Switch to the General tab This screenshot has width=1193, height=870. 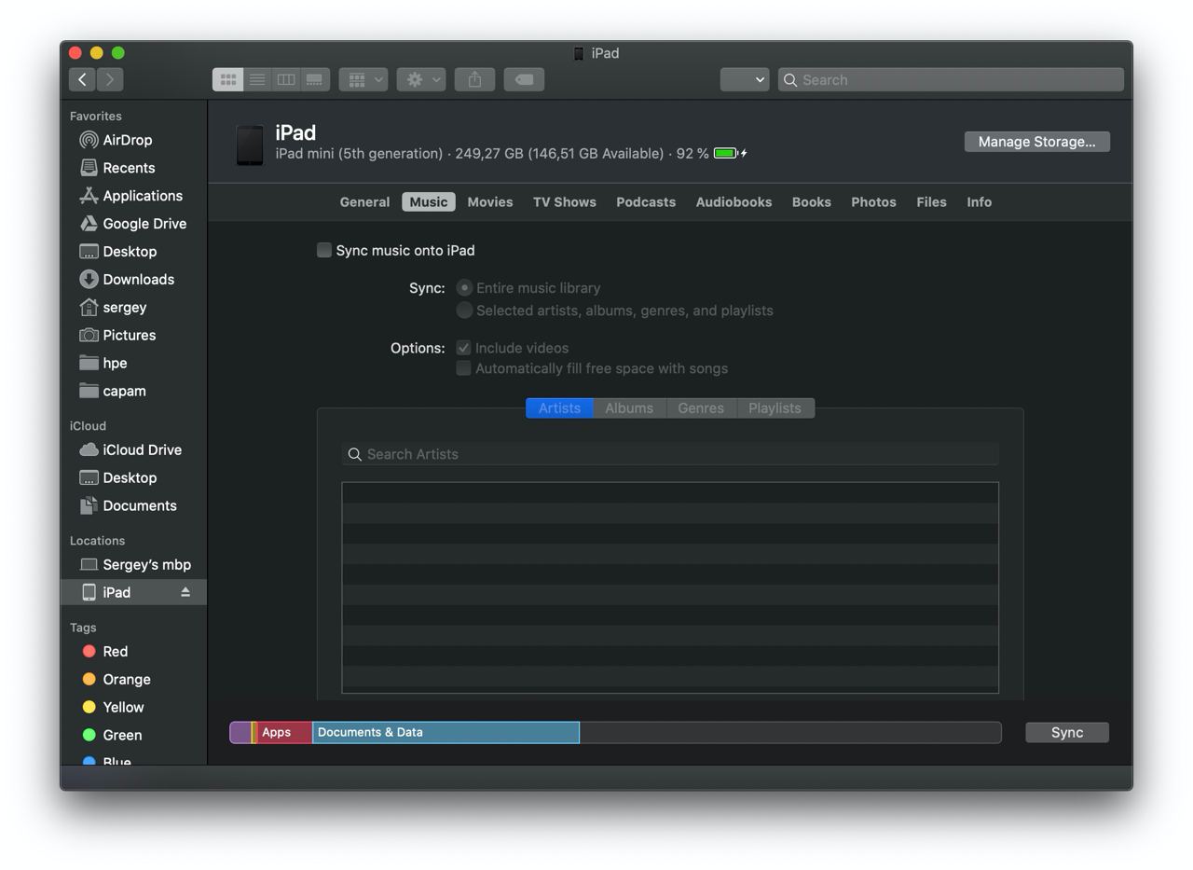(x=364, y=202)
